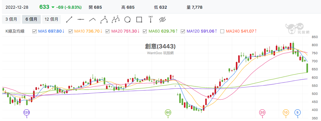Screen dimensions: 321x121
Task: Select the horizontal line drawing tool
Action: [x=81, y=19]
